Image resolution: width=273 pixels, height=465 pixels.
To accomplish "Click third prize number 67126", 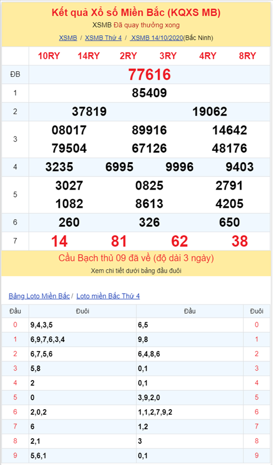I will coord(150,149).
